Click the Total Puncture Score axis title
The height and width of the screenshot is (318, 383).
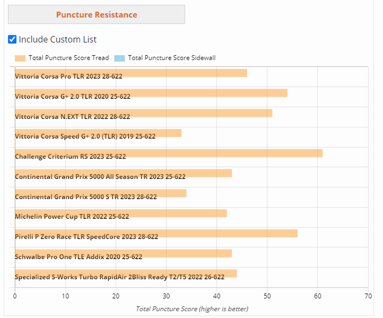coord(192,309)
